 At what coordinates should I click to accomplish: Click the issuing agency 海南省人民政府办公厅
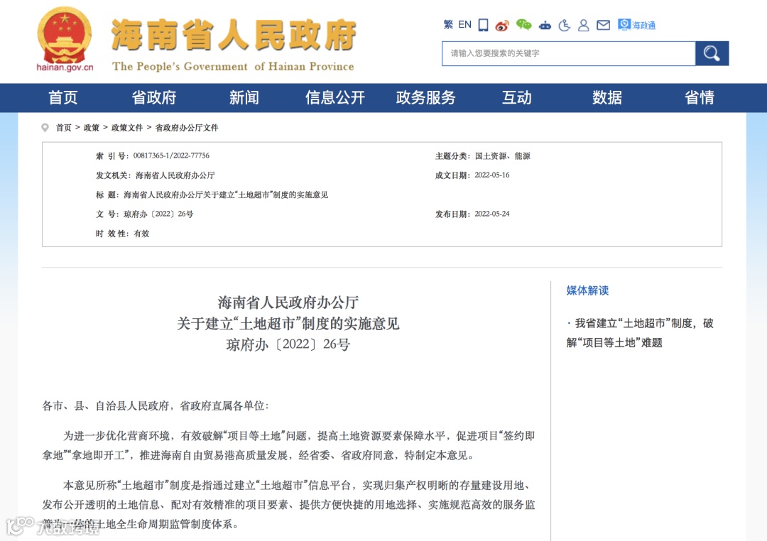click(x=175, y=175)
